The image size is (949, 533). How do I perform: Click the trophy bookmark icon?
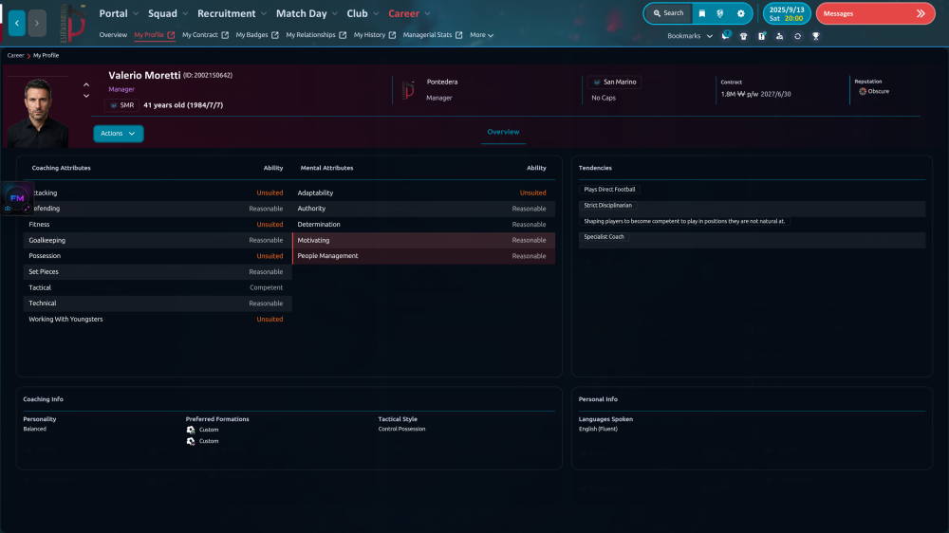tap(816, 36)
